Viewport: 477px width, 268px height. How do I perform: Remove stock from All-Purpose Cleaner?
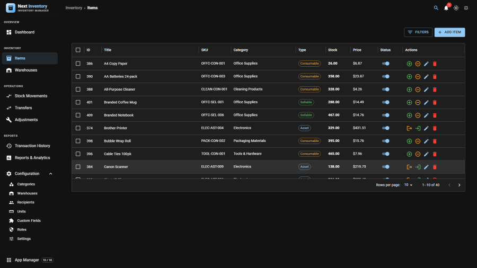pos(418,90)
